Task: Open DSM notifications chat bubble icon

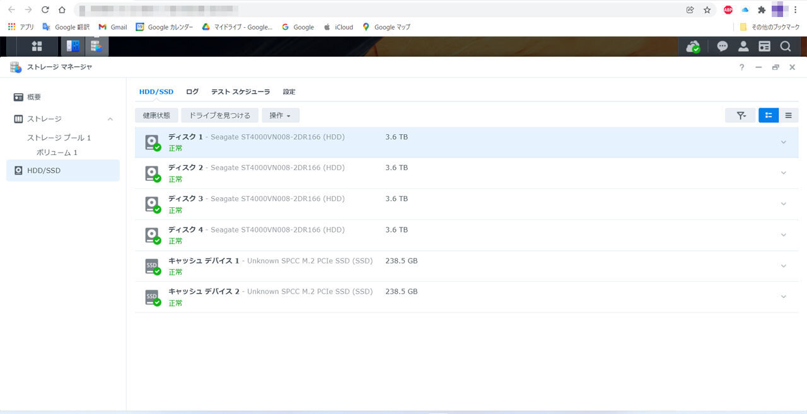Action: click(722, 46)
